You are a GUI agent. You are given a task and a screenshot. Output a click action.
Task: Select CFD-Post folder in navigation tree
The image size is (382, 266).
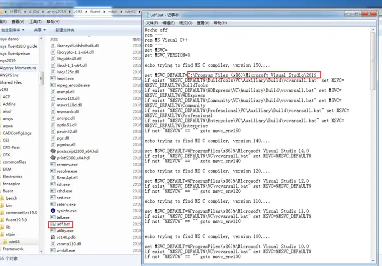coord(11,148)
